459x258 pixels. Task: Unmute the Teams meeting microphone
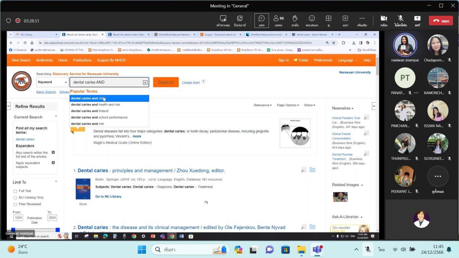(x=400, y=21)
